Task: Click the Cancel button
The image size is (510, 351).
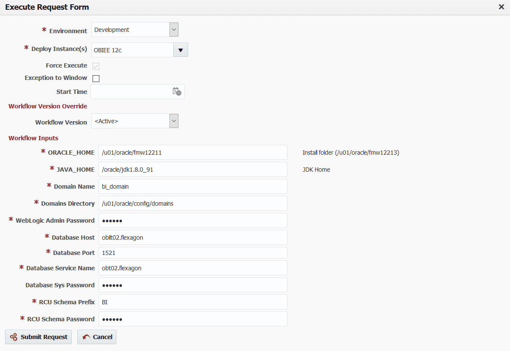Action: (97, 337)
